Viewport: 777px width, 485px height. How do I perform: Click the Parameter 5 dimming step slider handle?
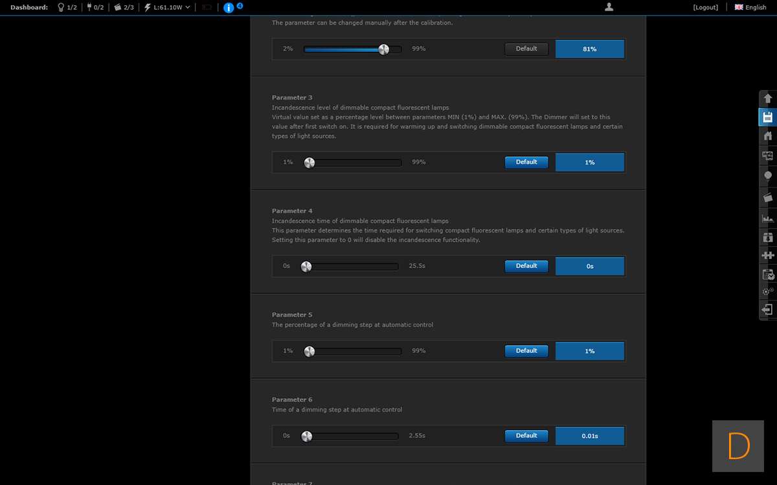click(x=310, y=351)
